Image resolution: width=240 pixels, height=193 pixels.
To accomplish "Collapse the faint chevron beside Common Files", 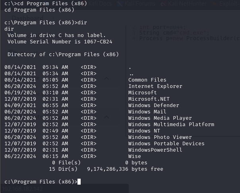I will tap(106, 79).
